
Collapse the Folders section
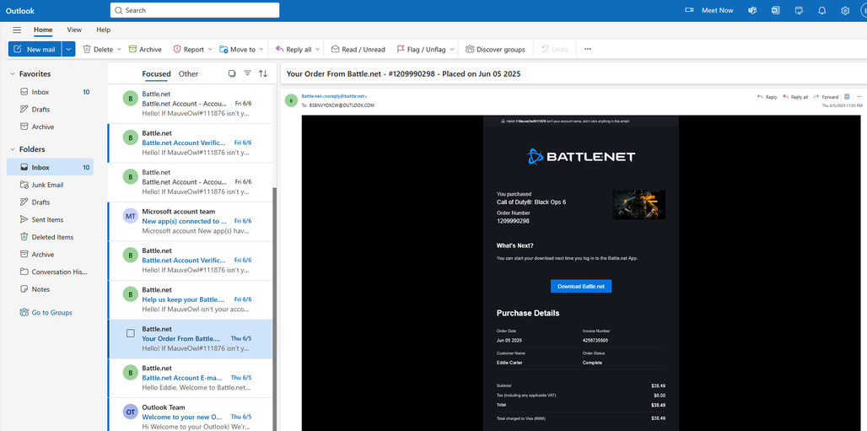12,149
